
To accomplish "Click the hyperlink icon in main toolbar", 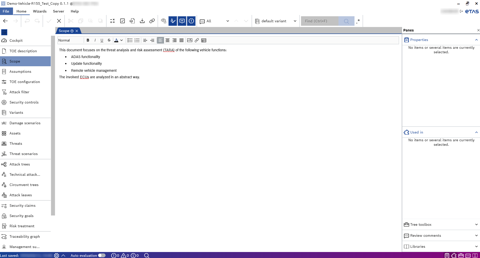I will (152, 21).
